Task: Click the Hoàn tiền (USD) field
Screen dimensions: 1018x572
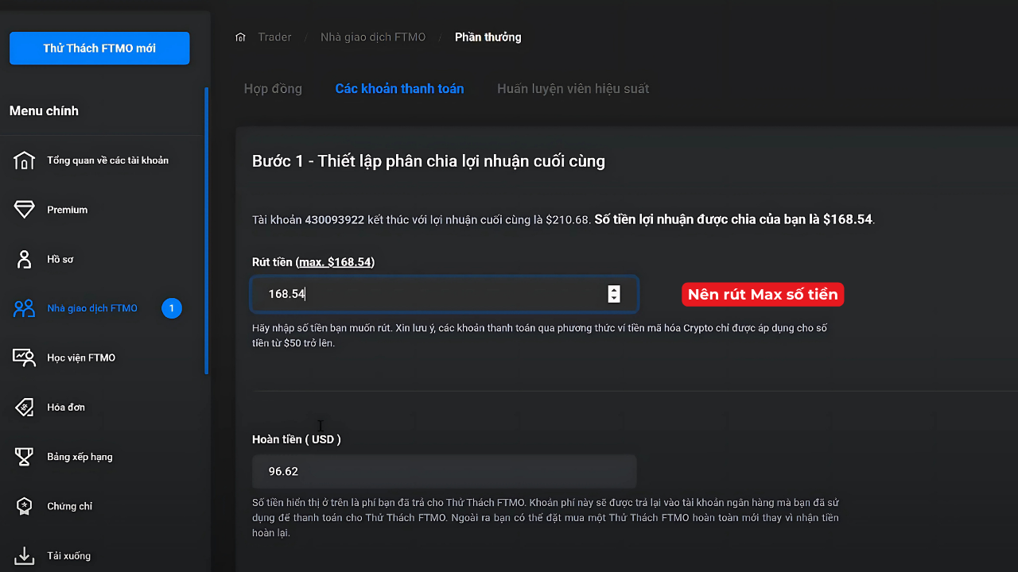Action: 444,471
